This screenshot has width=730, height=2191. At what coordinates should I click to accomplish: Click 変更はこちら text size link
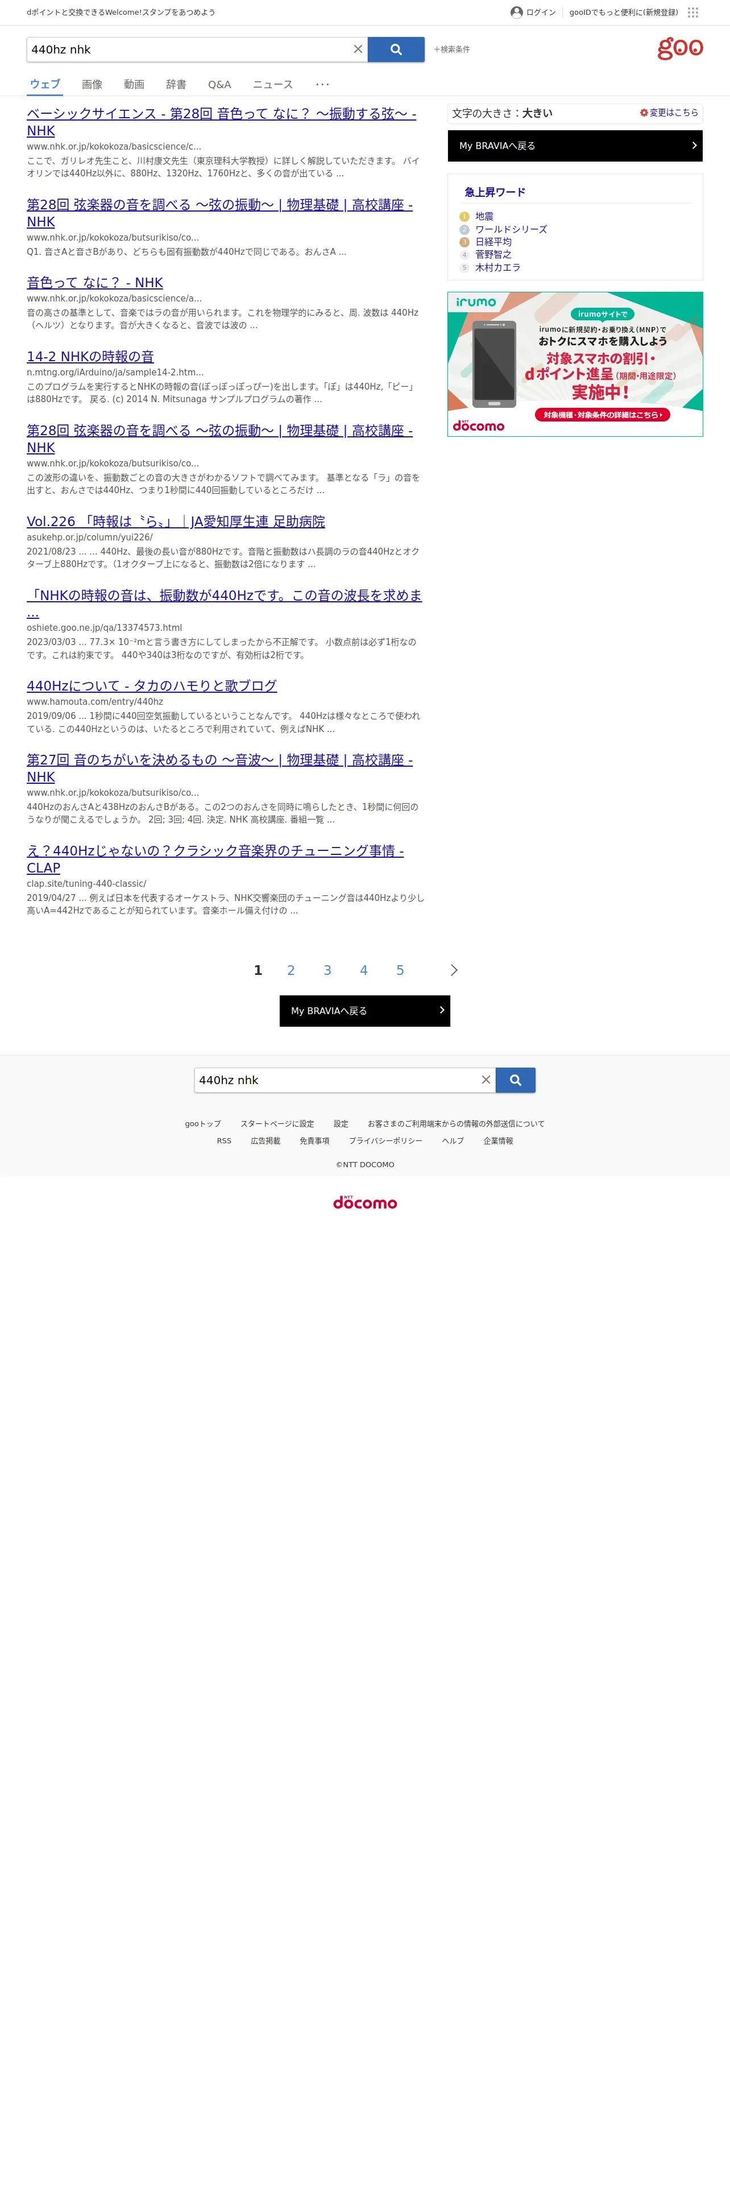tap(674, 112)
